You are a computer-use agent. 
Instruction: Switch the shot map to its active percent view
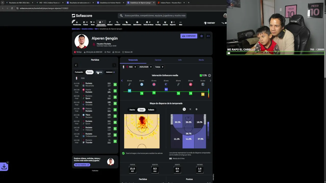tap(184, 109)
